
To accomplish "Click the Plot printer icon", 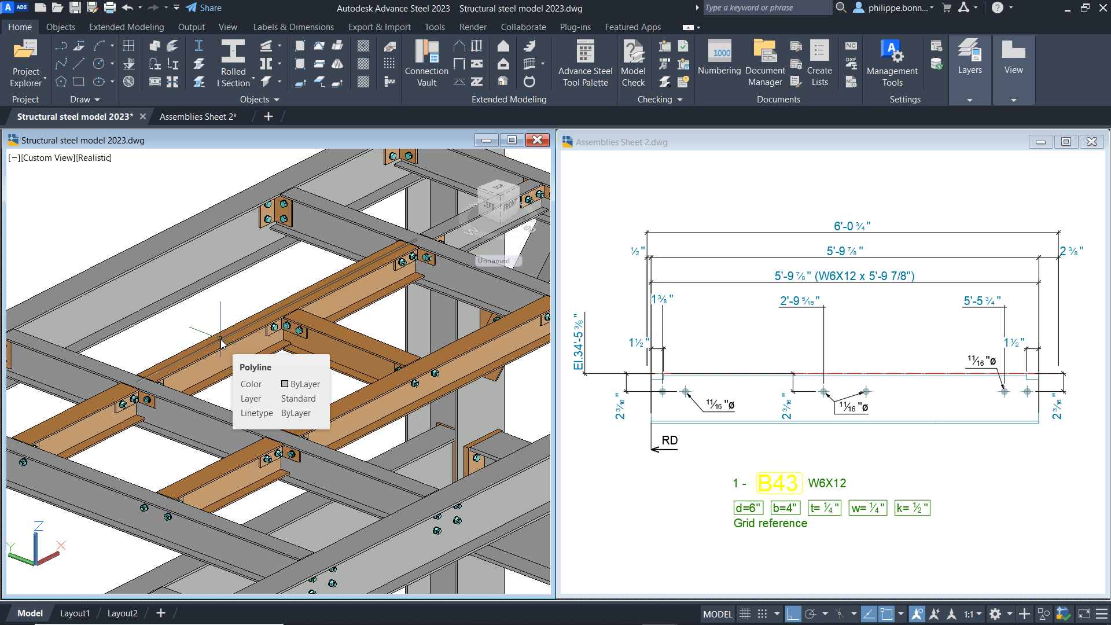I will coord(109,8).
